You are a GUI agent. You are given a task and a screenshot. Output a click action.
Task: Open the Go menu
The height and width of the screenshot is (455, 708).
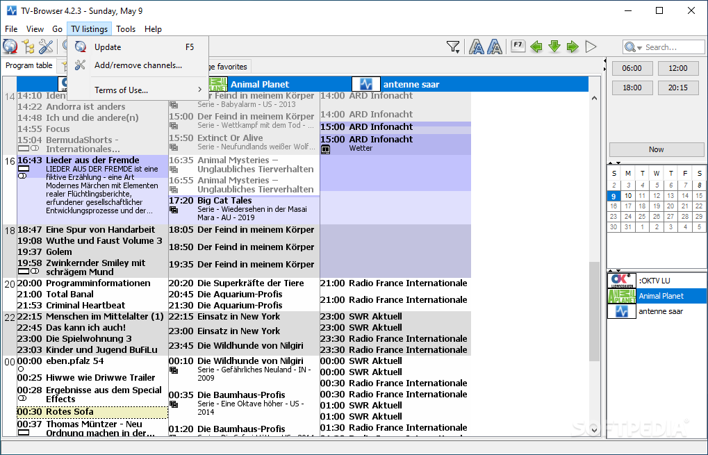pos(57,29)
